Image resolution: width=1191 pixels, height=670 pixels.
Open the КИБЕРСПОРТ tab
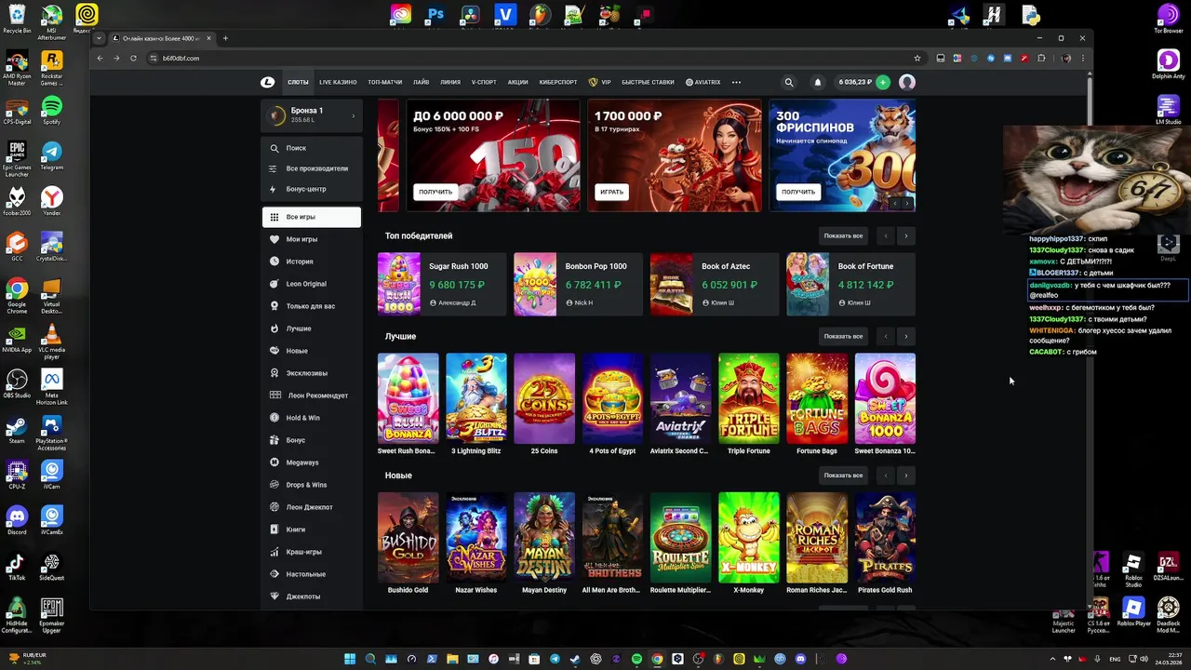558,82
